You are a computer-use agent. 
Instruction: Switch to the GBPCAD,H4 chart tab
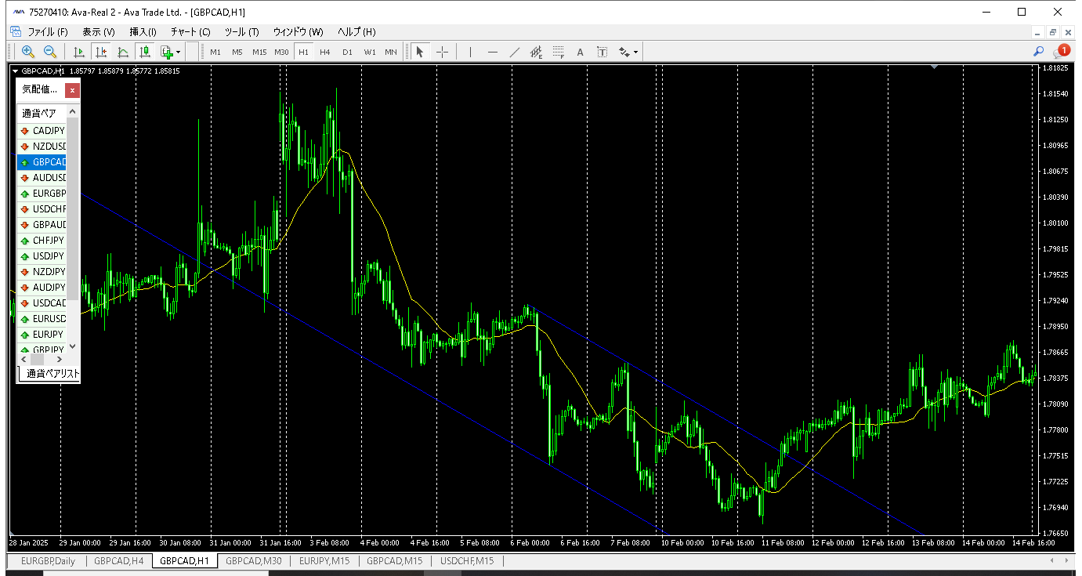click(x=118, y=561)
